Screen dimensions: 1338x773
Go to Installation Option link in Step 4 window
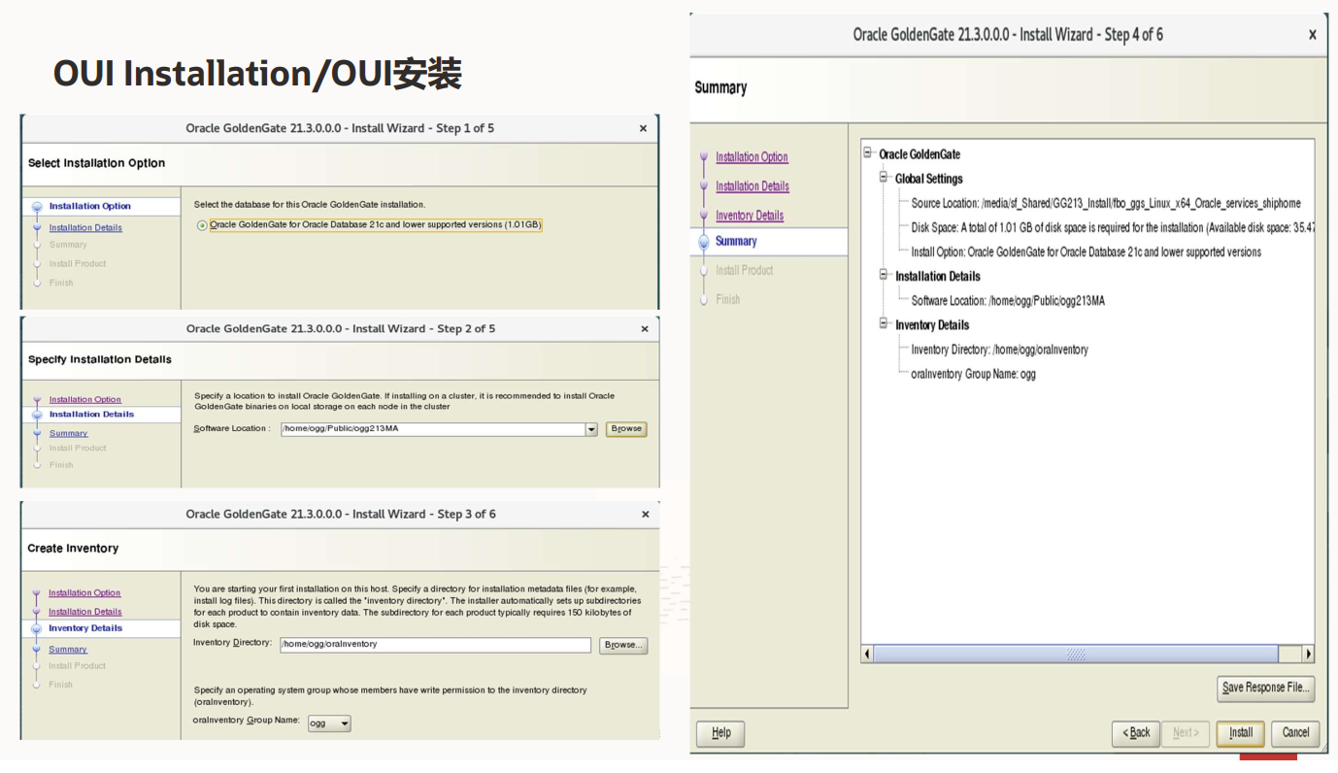[x=752, y=157]
